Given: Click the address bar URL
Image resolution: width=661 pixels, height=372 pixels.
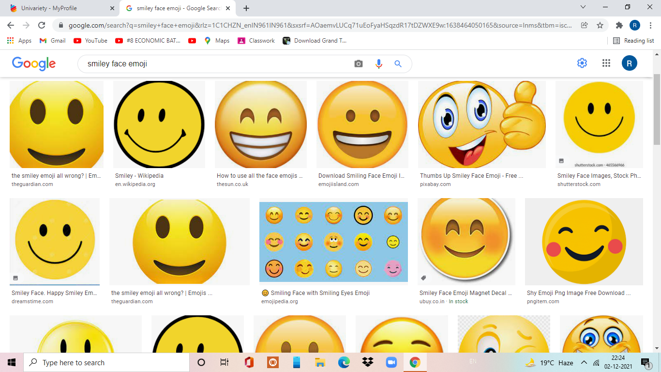Looking at the screenshot, I should click(319, 25).
